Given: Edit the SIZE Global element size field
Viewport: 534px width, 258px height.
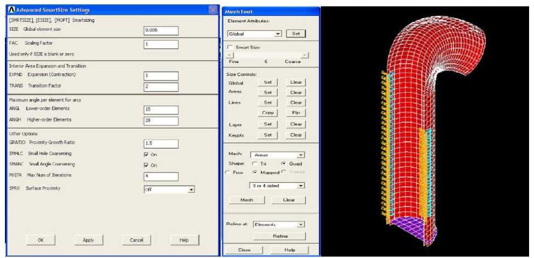Looking at the screenshot, I should coord(161,31).
